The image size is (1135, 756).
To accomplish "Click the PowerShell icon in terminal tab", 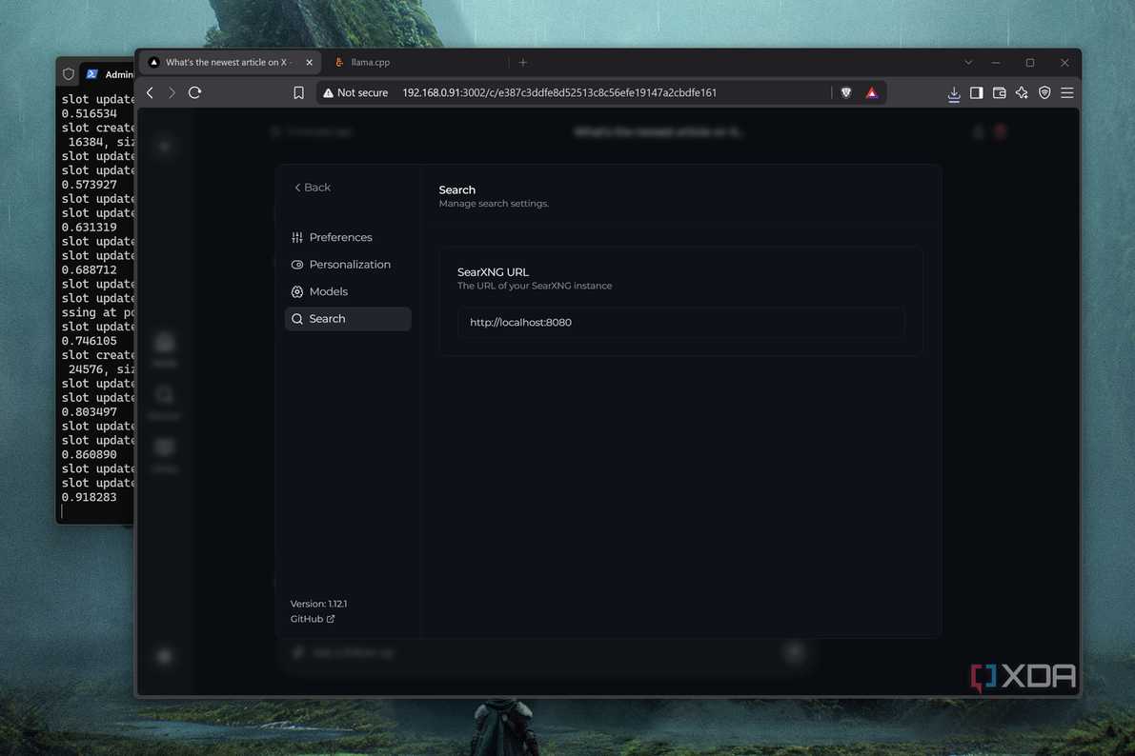I will point(91,74).
